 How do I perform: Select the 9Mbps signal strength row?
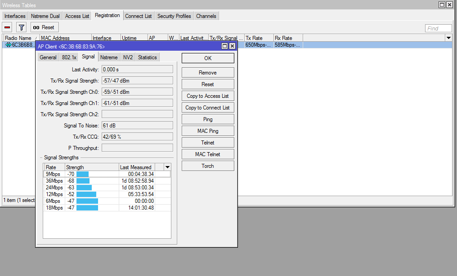[x=107, y=174]
